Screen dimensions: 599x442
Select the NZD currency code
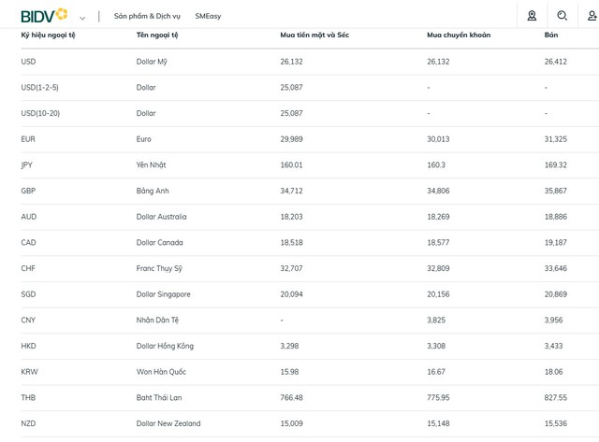(28, 423)
